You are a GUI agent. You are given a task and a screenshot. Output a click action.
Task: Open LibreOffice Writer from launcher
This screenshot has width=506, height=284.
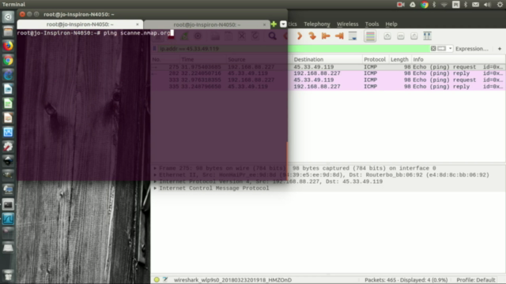pyautogui.click(x=8, y=89)
